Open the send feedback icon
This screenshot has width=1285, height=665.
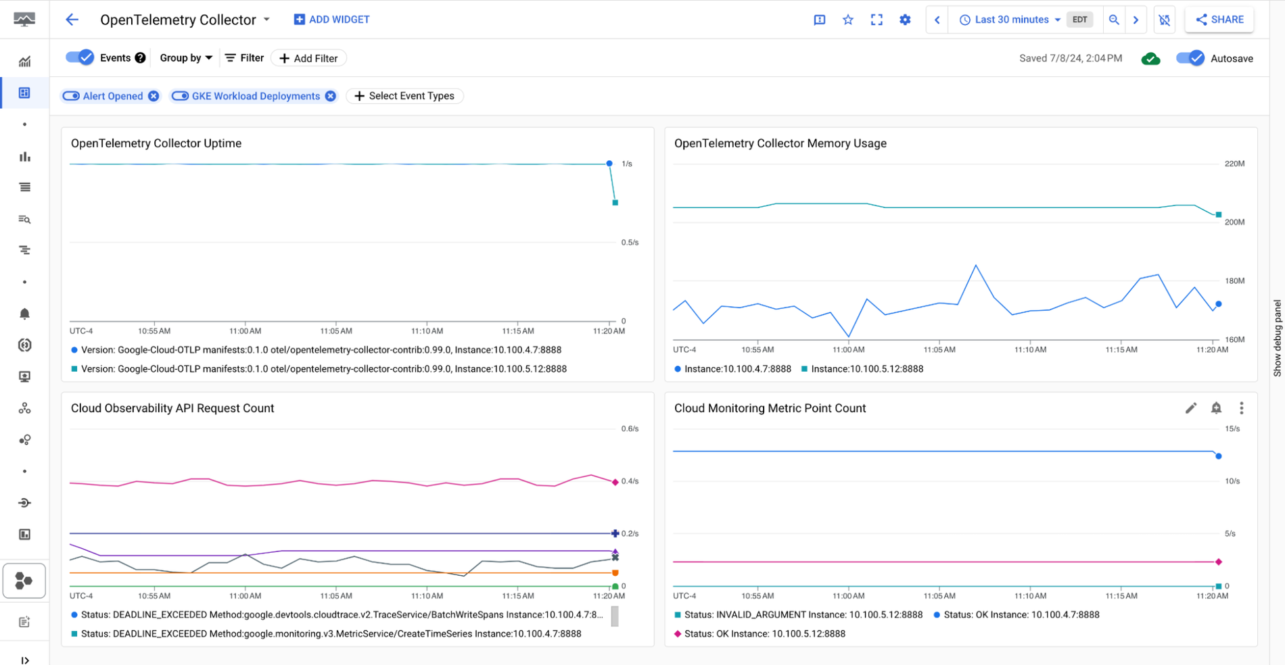click(x=819, y=20)
